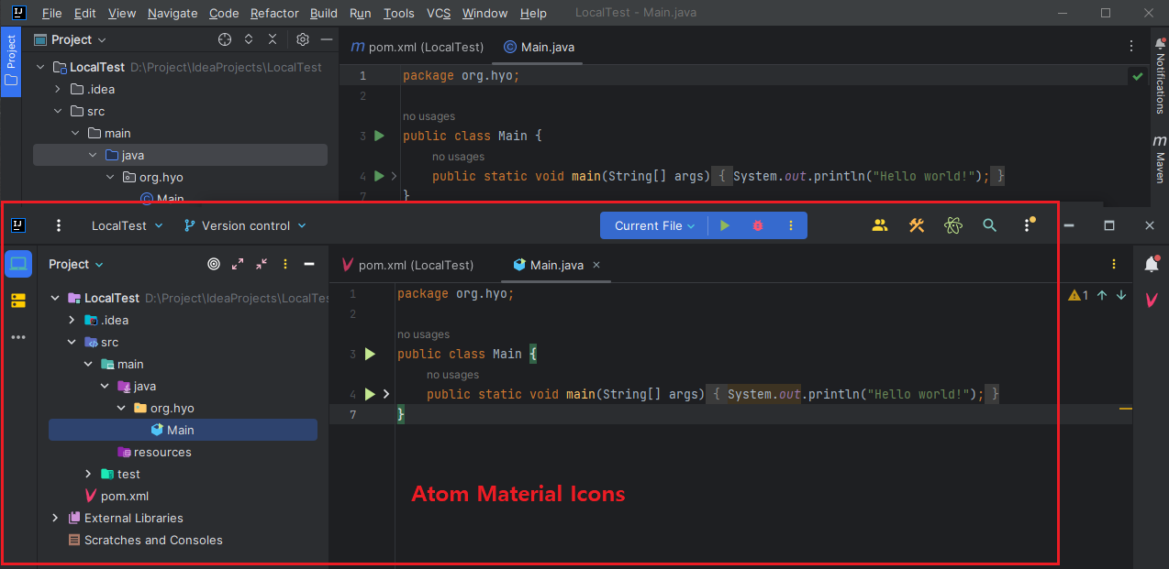Open the Navigate menu
Viewport: 1169px width, 569px height.
(x=173, y=13)
